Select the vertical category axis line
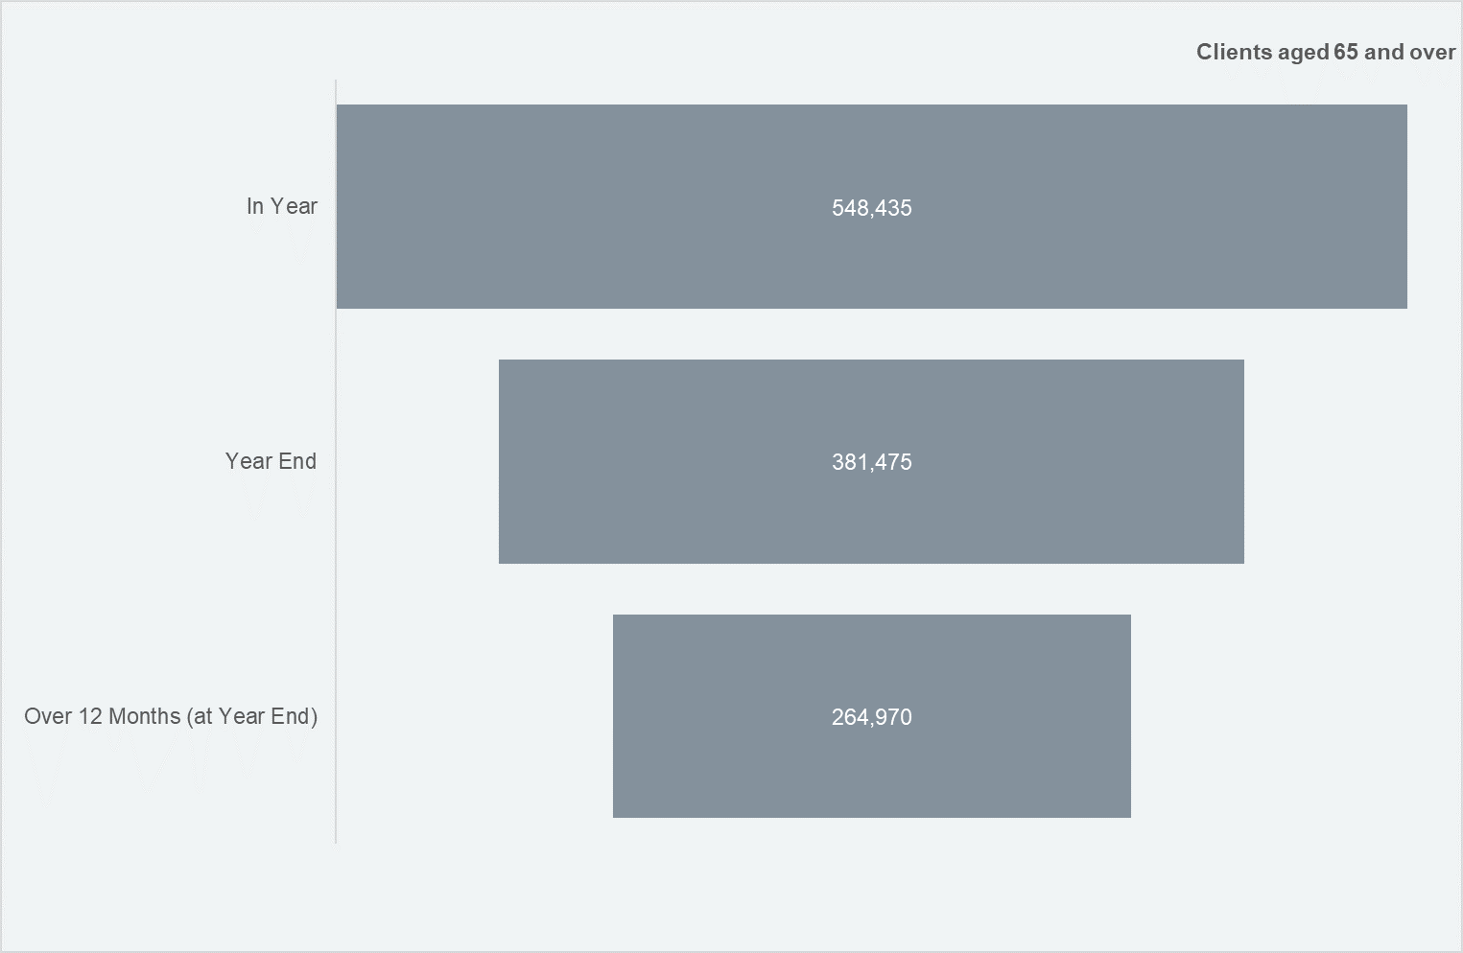 point(336,461)
